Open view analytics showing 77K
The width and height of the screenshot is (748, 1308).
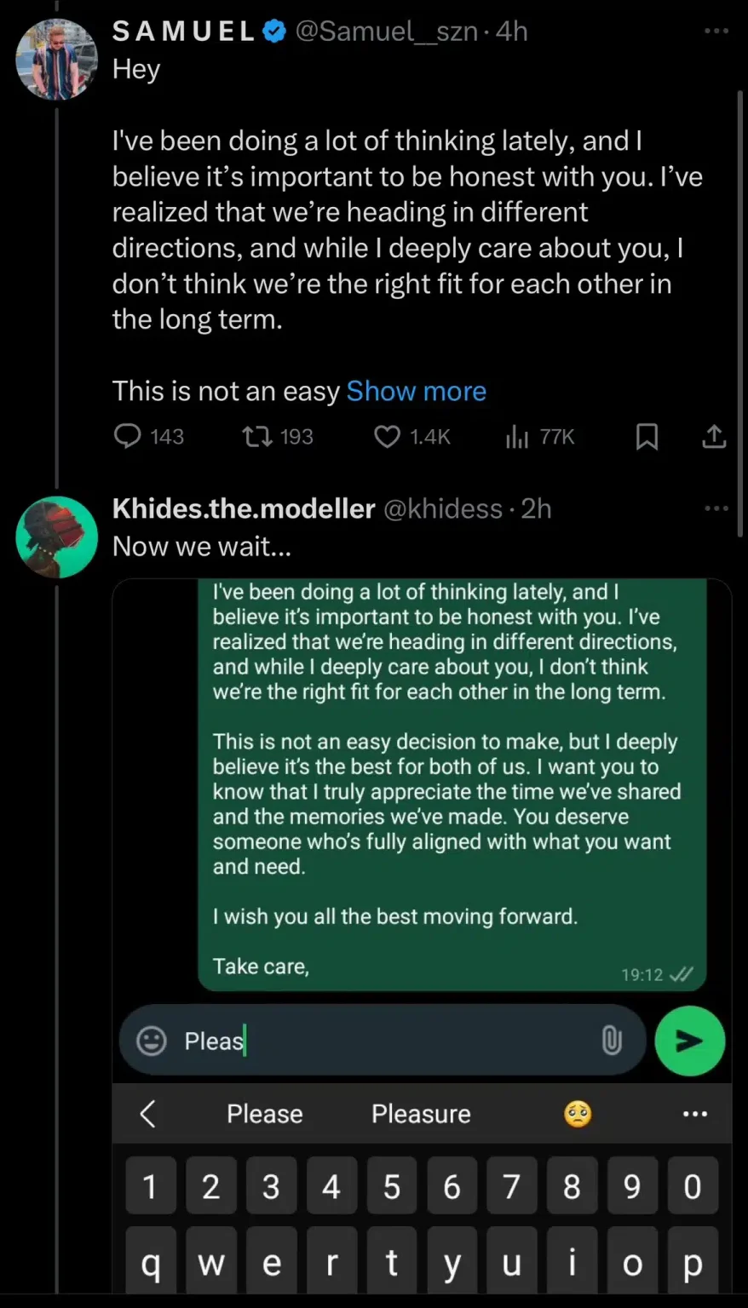point(517,437)
